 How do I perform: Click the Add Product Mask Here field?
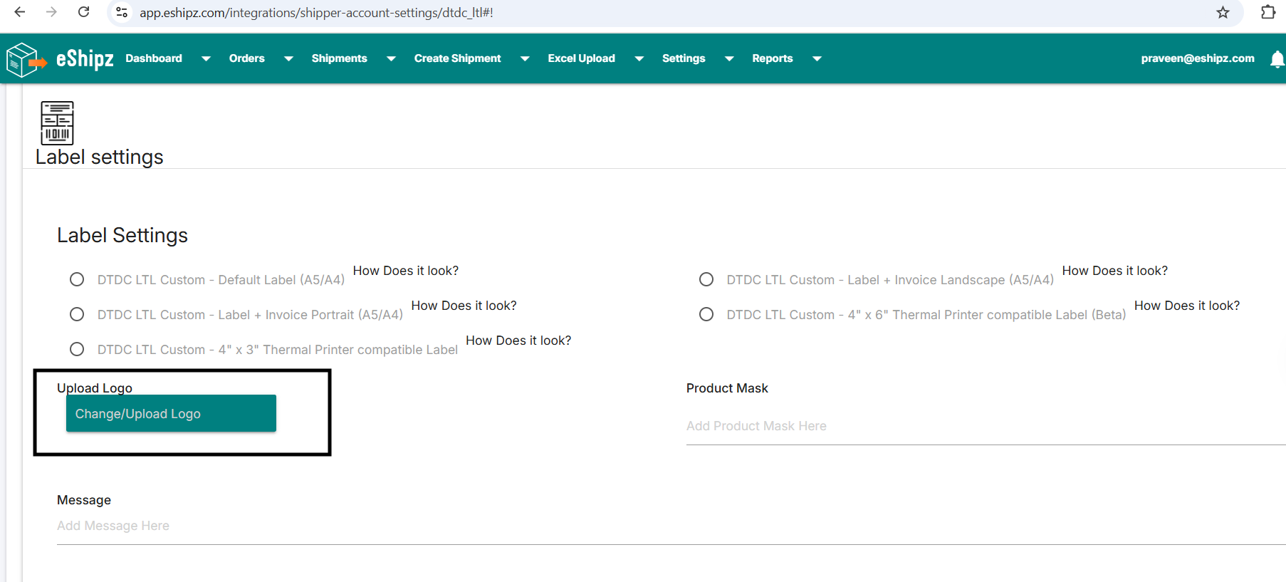[x=986, y=426]
